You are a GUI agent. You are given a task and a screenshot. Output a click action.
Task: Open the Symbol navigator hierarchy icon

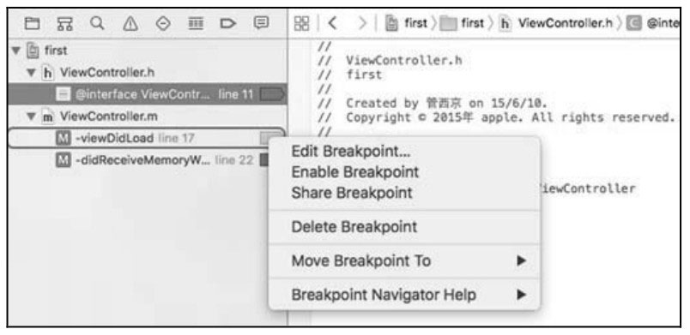[x=64, y=24]
